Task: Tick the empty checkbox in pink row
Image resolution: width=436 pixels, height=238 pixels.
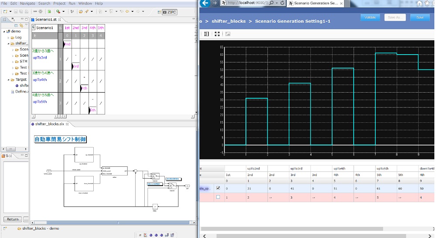Action: tap(218, 197)
